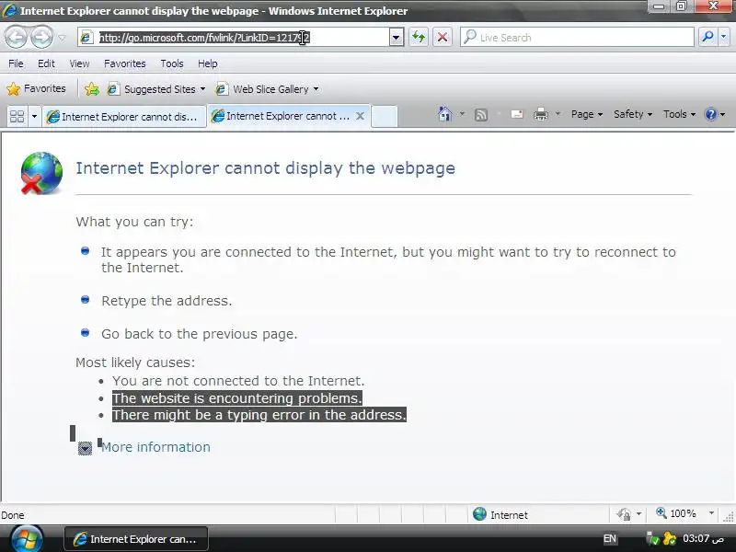Open zoom level dropdown arrow
The height and width of the screenshot is (552, 736).
coord(711,513)
